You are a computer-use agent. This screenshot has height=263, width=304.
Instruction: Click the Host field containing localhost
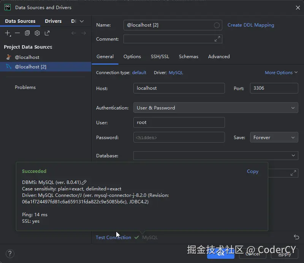coord(179,88)
